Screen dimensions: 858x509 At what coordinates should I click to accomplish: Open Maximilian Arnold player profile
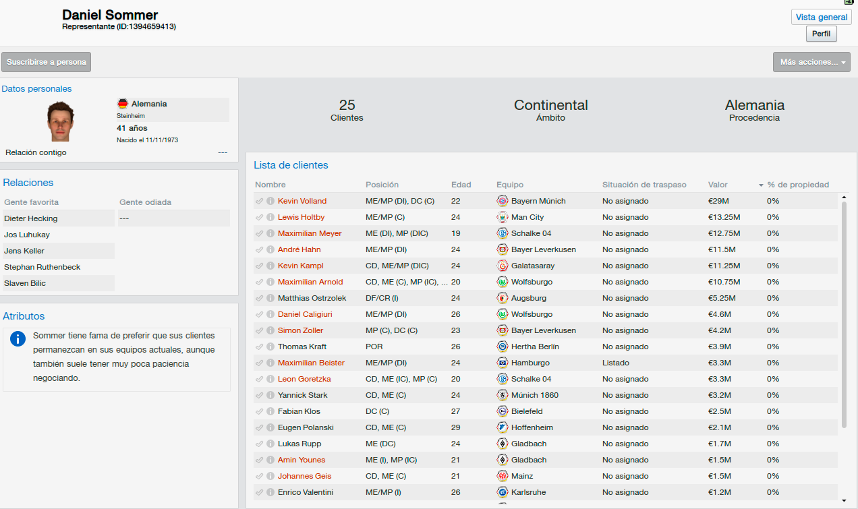pos(310,282)
